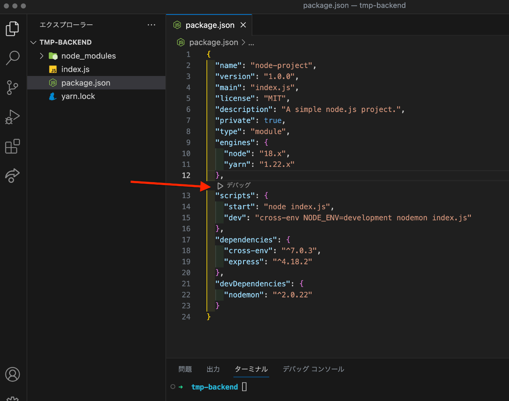Click the node_modules folder icon
Viewport: 509px width, 401px height.
coord(53,56)
